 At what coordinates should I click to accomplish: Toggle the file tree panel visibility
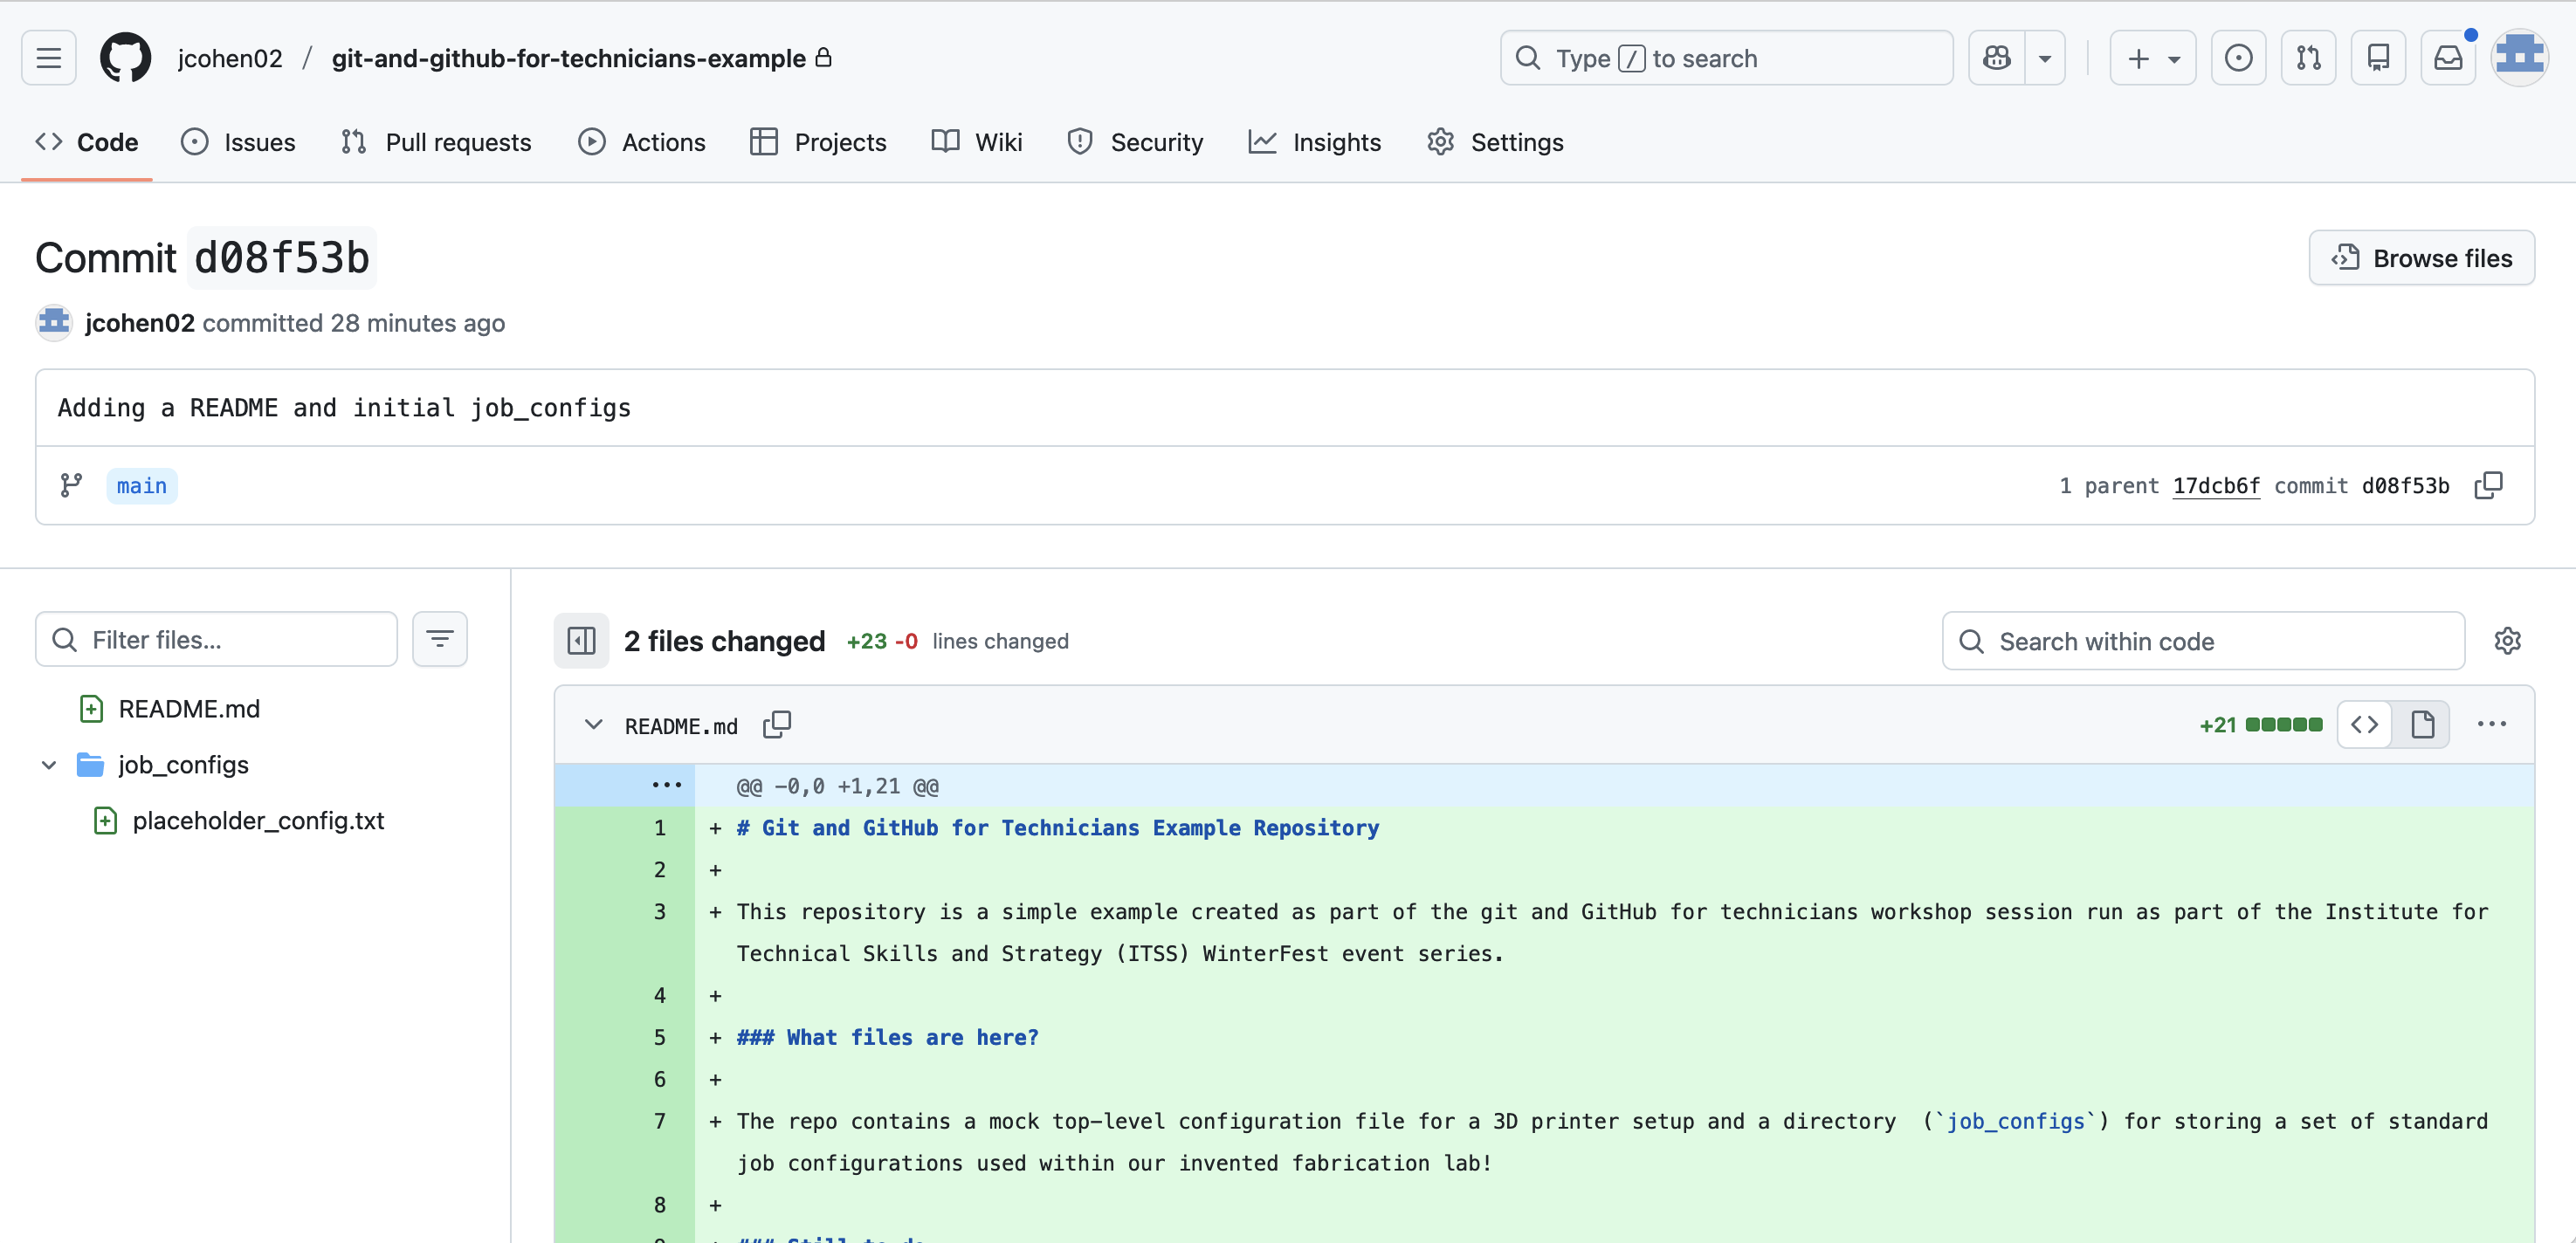pos(582,640)
